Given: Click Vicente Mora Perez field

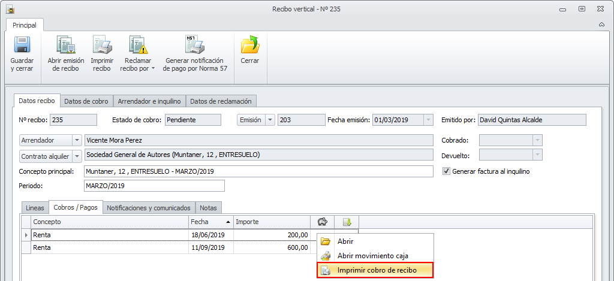Looking at the screenshot, I should [x=258, y=140].
